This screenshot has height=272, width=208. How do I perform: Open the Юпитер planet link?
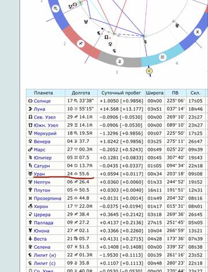coord(43,157)
